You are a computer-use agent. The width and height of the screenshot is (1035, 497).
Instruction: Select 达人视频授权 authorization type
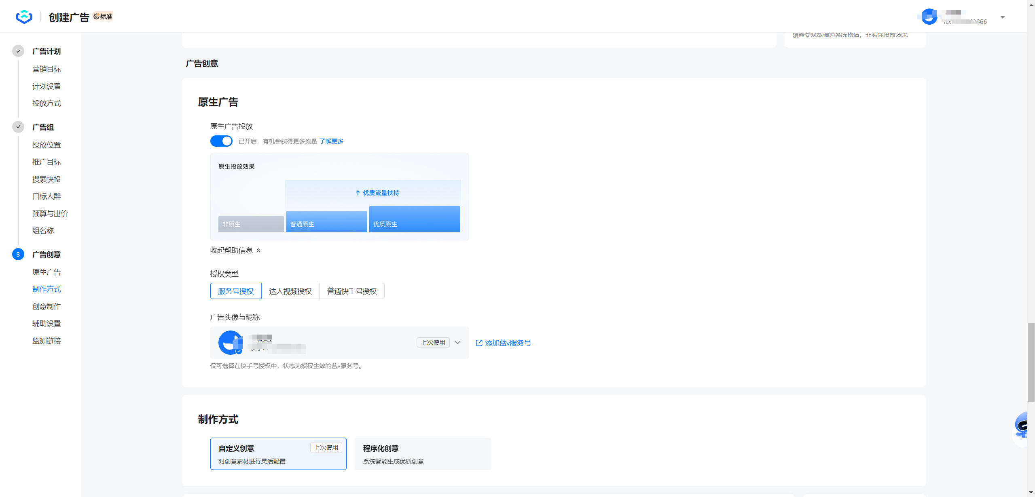[290, 291]
